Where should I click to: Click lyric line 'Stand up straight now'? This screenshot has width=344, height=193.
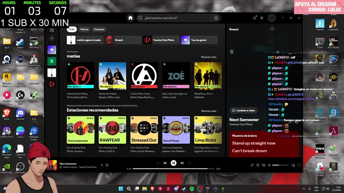tap(254, 143)
